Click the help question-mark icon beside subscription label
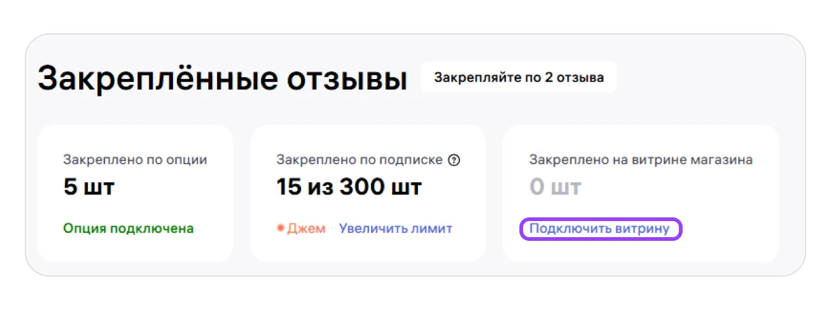The height and width of the screenshot is (310, 831). (x=454, y=161)
